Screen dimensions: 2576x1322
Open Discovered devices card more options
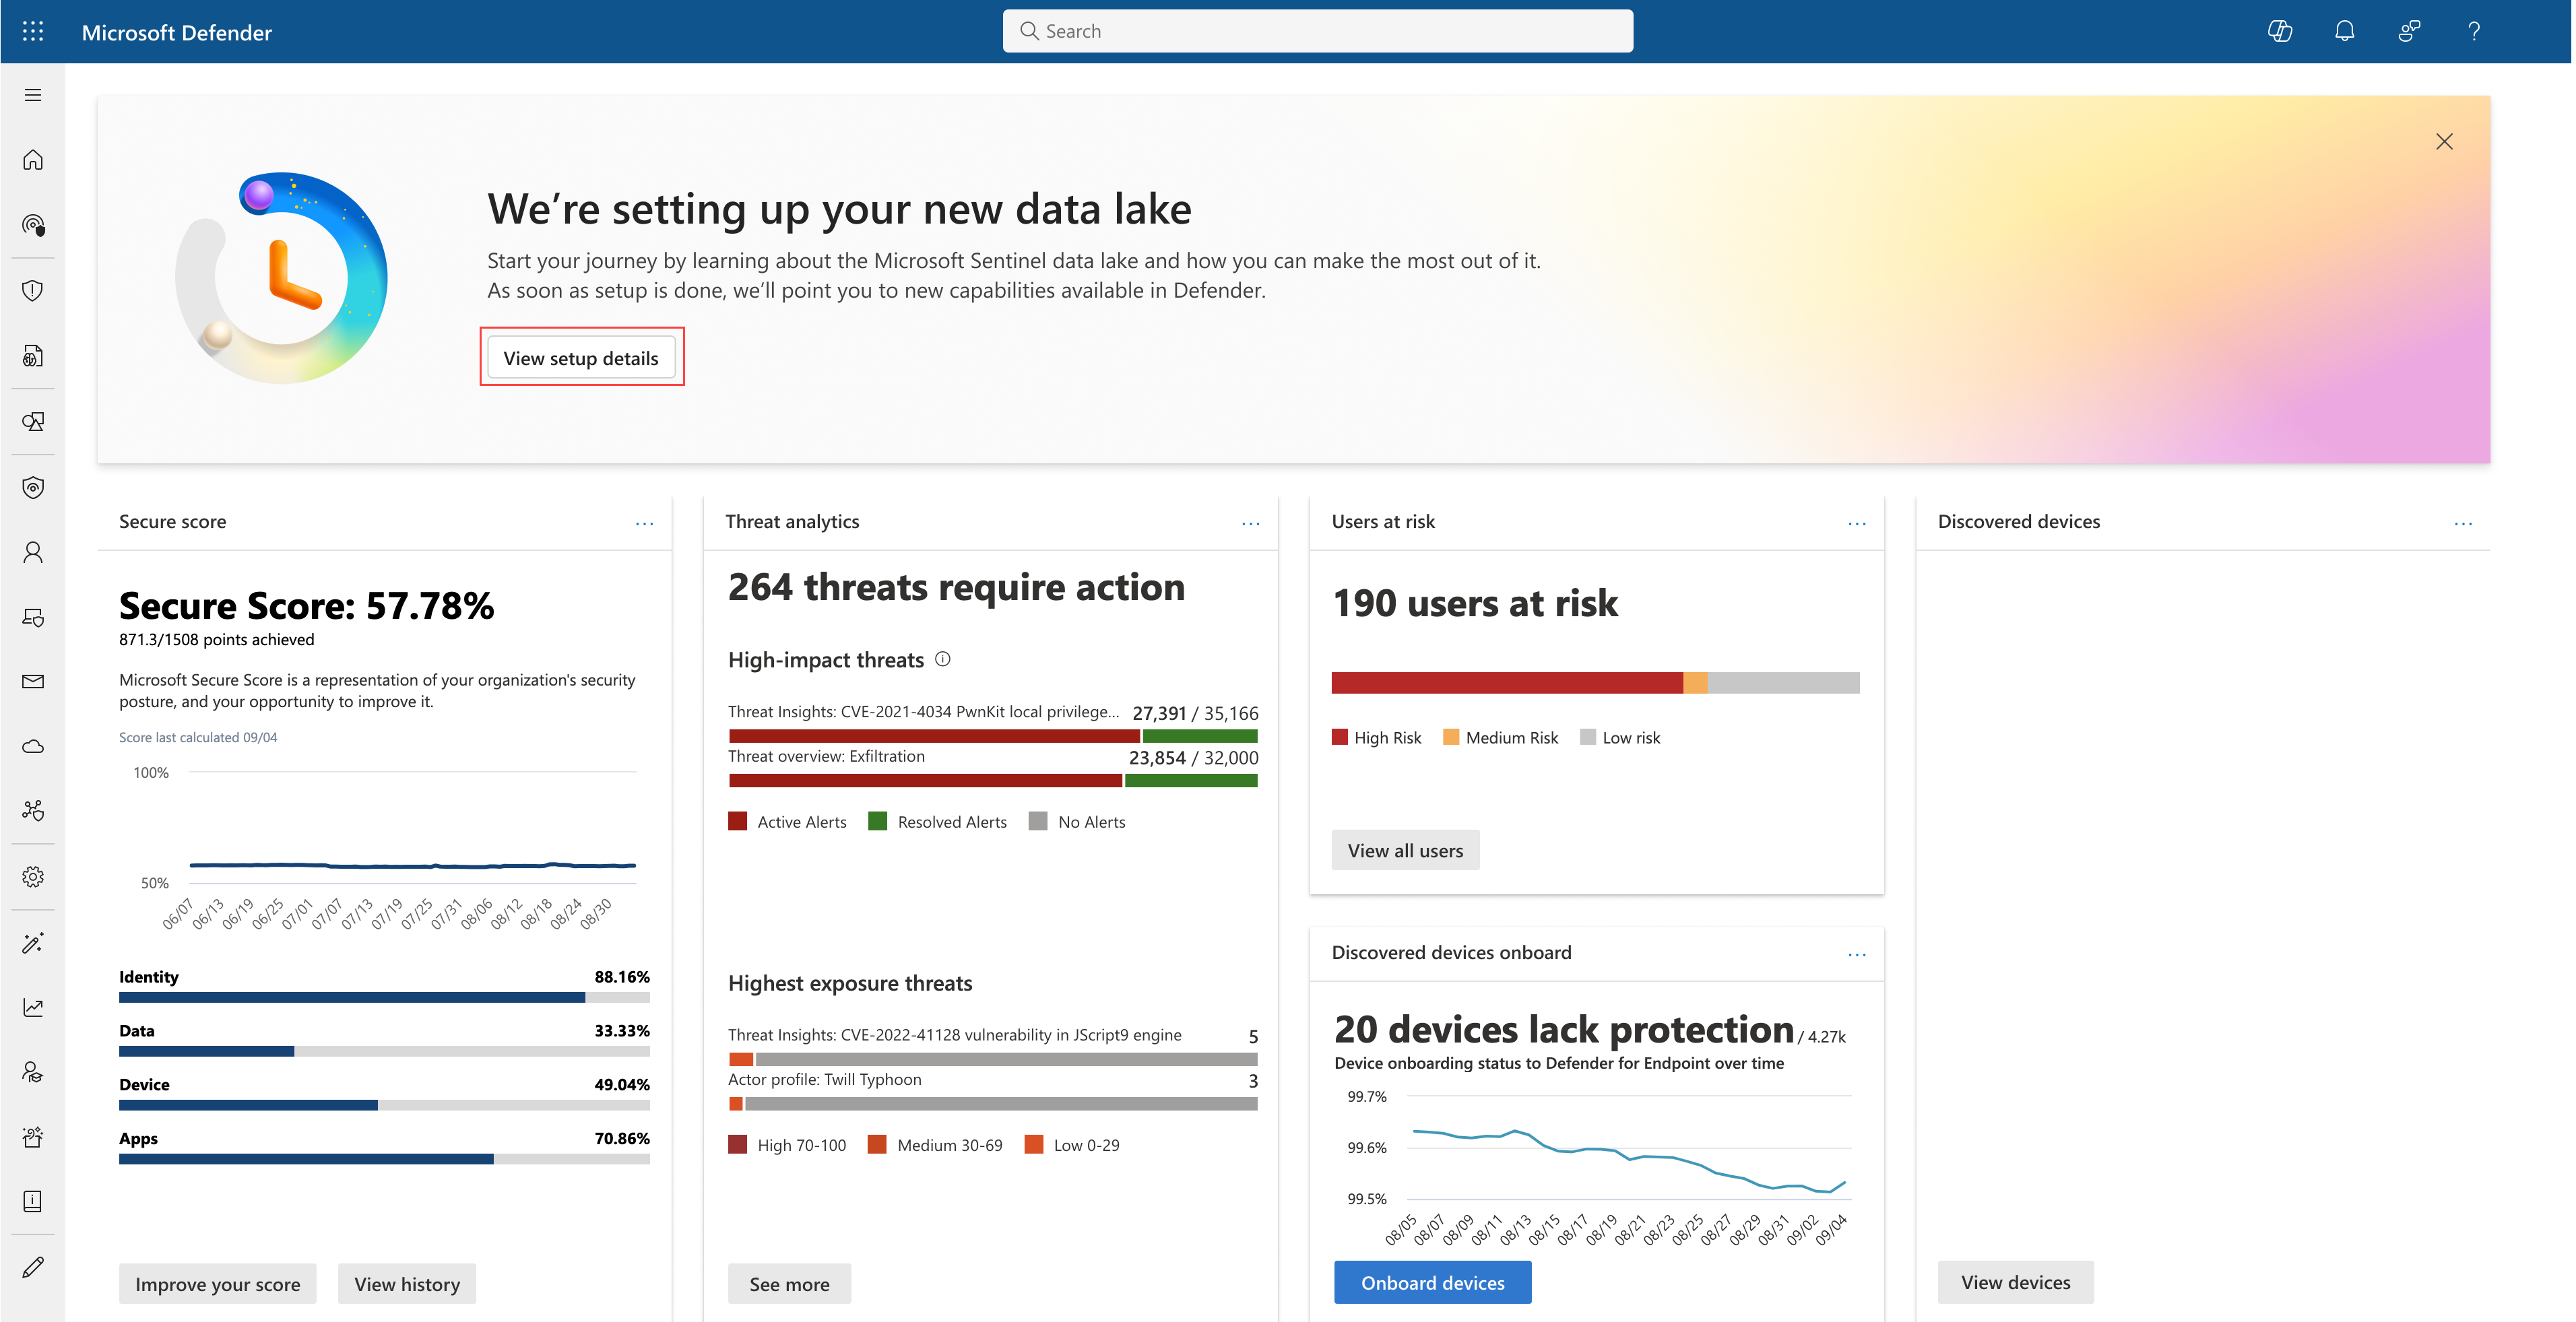[2462, 523]
